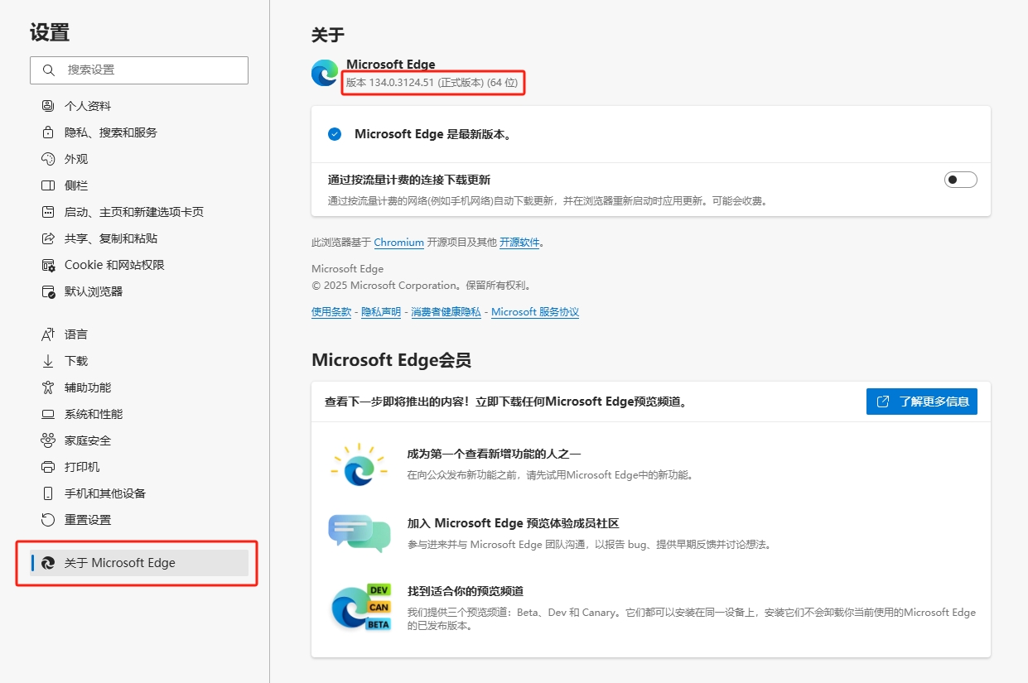Click the Edge icon beside 关于 Microsoft Edge

pos(48,563)
